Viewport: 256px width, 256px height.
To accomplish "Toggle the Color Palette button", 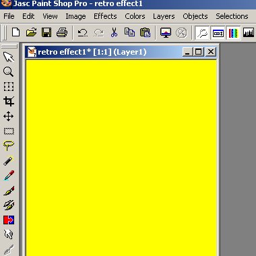I will (x=233, y=33).
